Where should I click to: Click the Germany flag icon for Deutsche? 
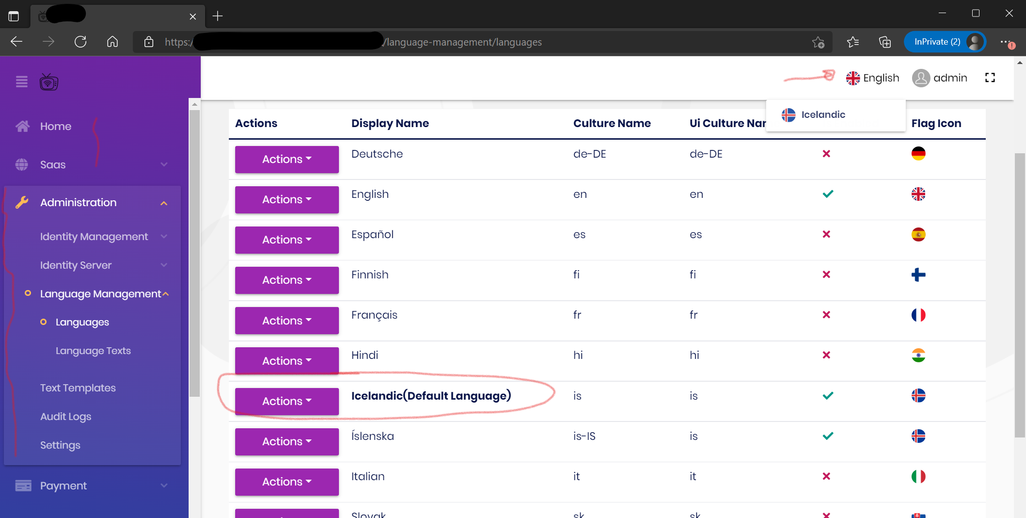(918, 154)
